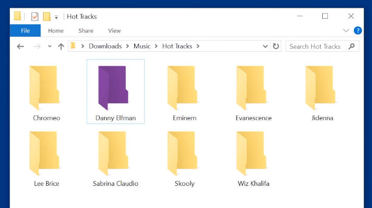
Task: Expand the chevron after Music in path
Action: 156,46
